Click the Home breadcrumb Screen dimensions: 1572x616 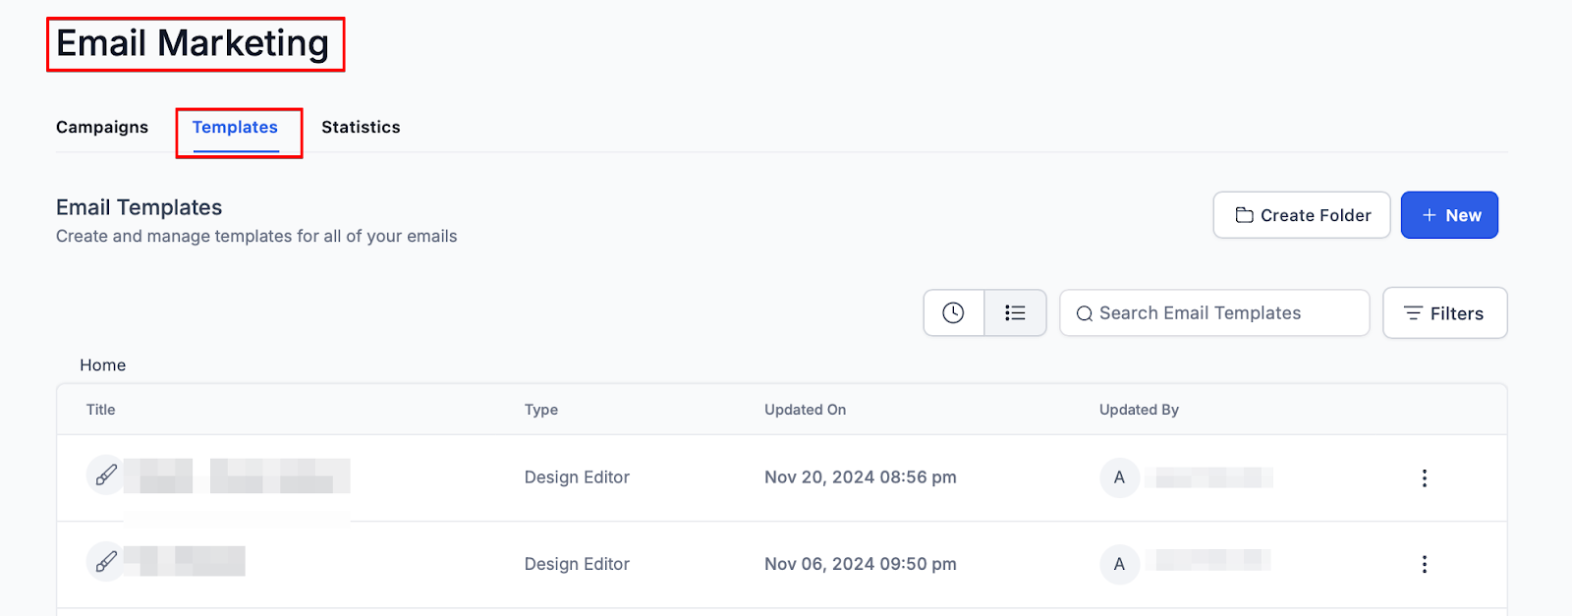pyautogui.click(x=103, y=364)
